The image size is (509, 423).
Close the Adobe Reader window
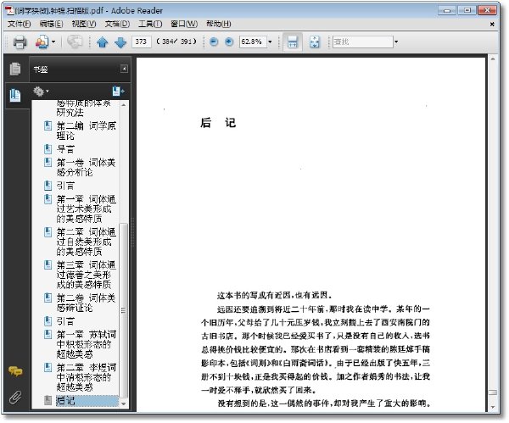(487, 11)
